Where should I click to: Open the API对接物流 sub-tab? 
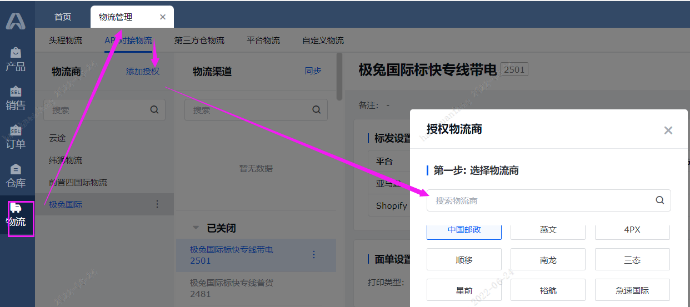(128, 41)
